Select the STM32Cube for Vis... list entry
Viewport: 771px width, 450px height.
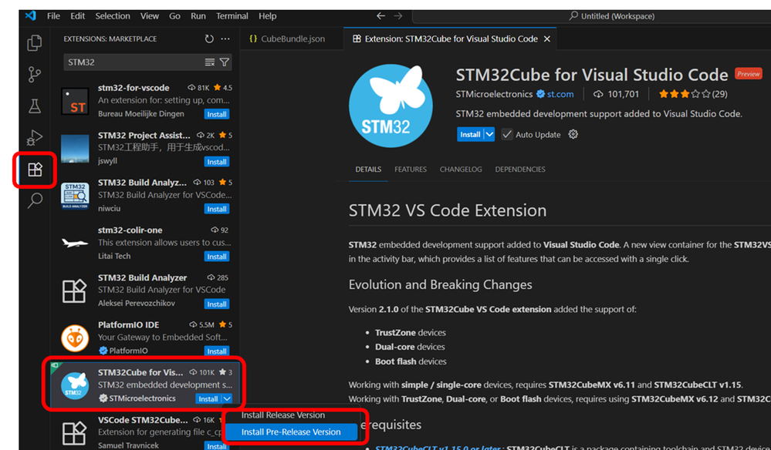(145, 385)
